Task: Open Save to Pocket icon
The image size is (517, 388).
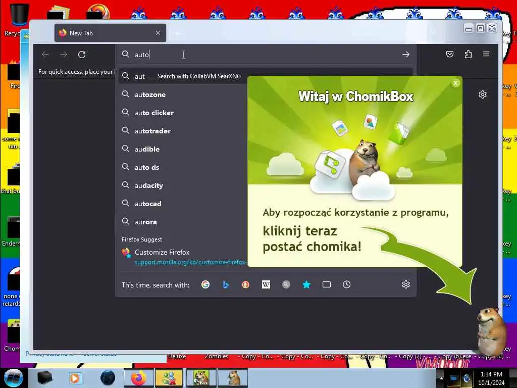Action: point(450,54)
